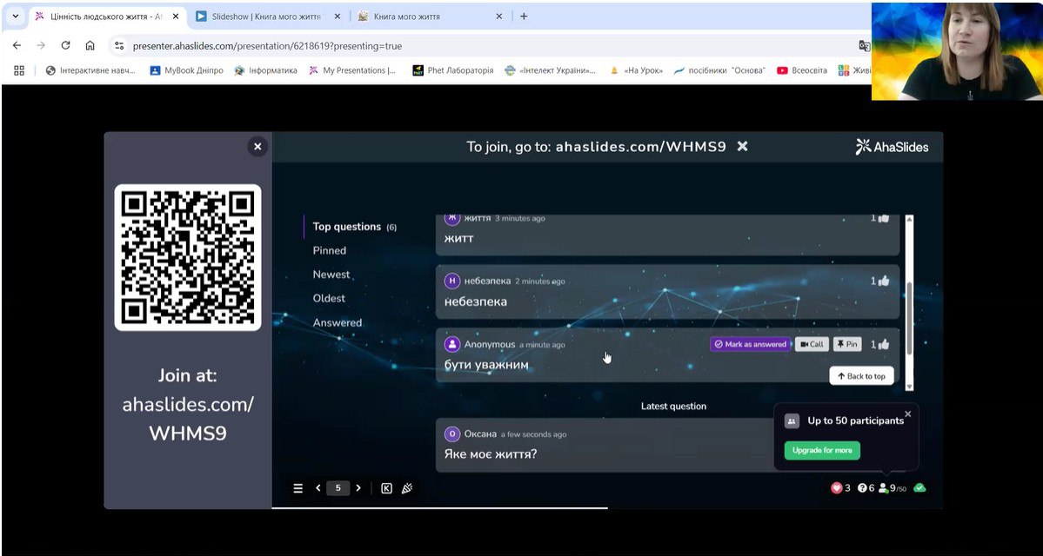Click the AhaSlides logo

[892, 147]
